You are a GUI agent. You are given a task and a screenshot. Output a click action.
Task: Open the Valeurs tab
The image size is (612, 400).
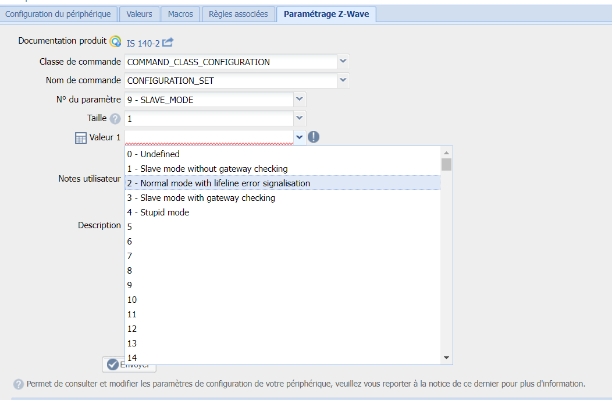[139, 14]
